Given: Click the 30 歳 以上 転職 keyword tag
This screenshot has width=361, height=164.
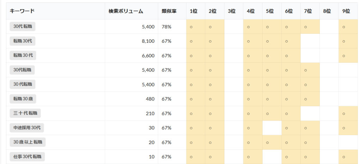Looking at the screenshot, I should click(27, 142).
